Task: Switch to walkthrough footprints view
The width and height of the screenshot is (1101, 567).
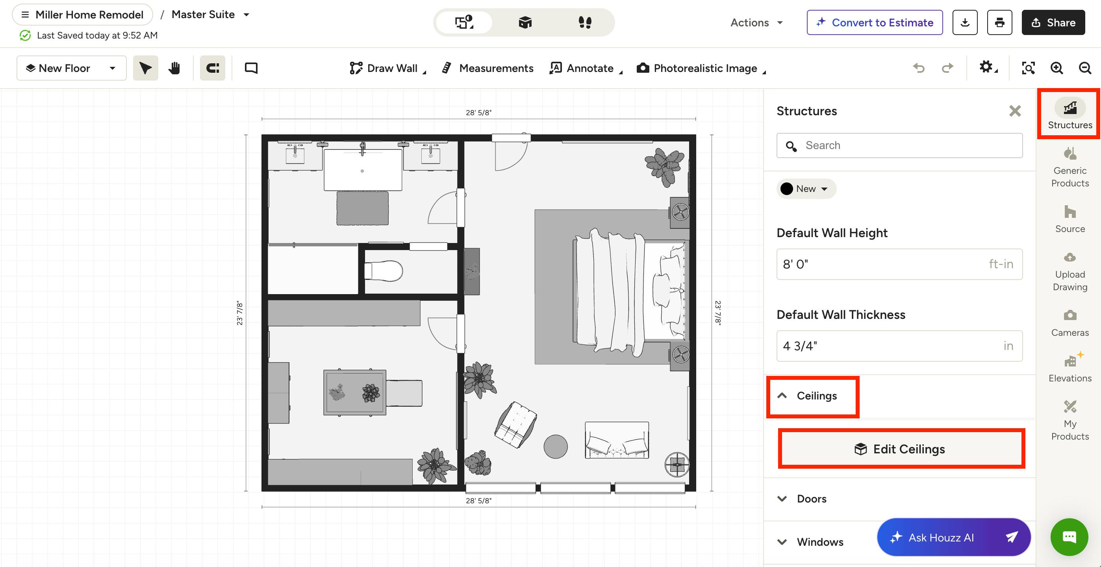Action: coord(585,22)
